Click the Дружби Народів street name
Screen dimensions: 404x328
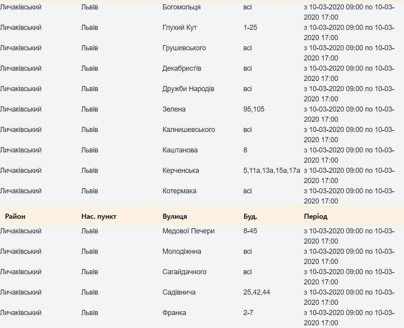188,89
